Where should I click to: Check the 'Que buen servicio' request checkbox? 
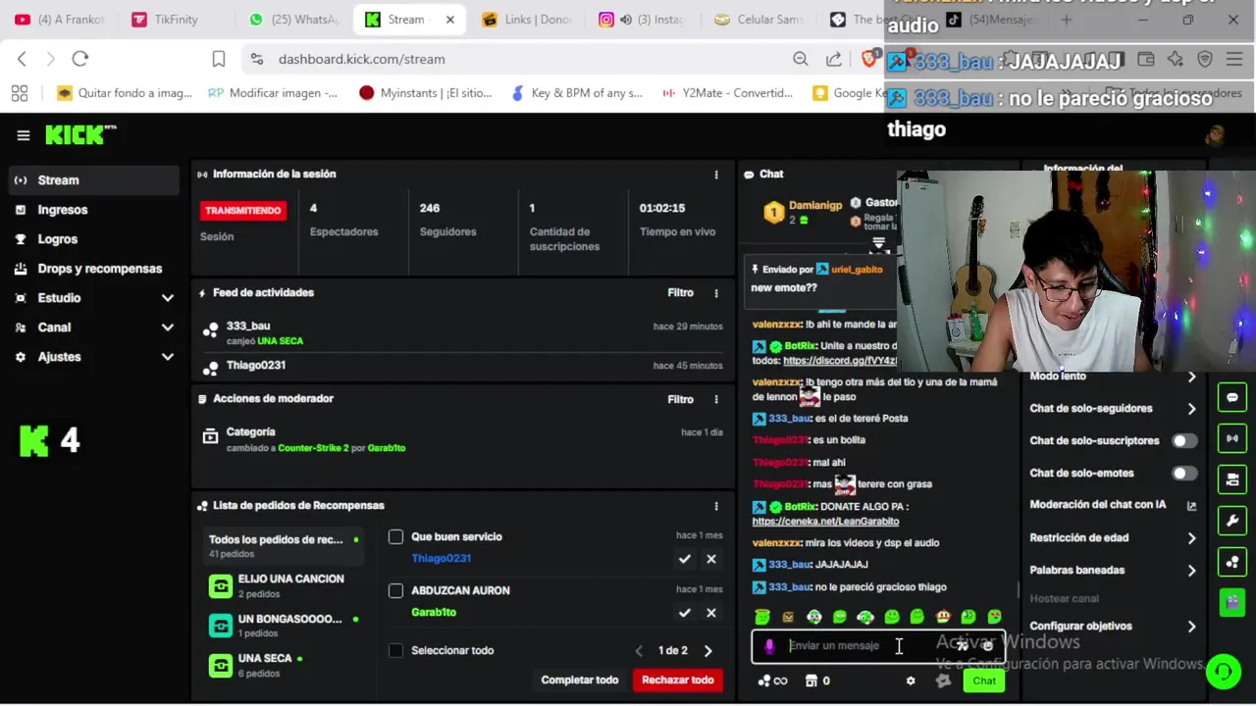point(395,537)
